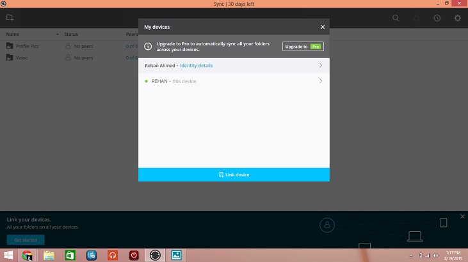The image size is (468, 262).
Task: Expand the REHAN device row chevron
Action: [x=320, y=81]
